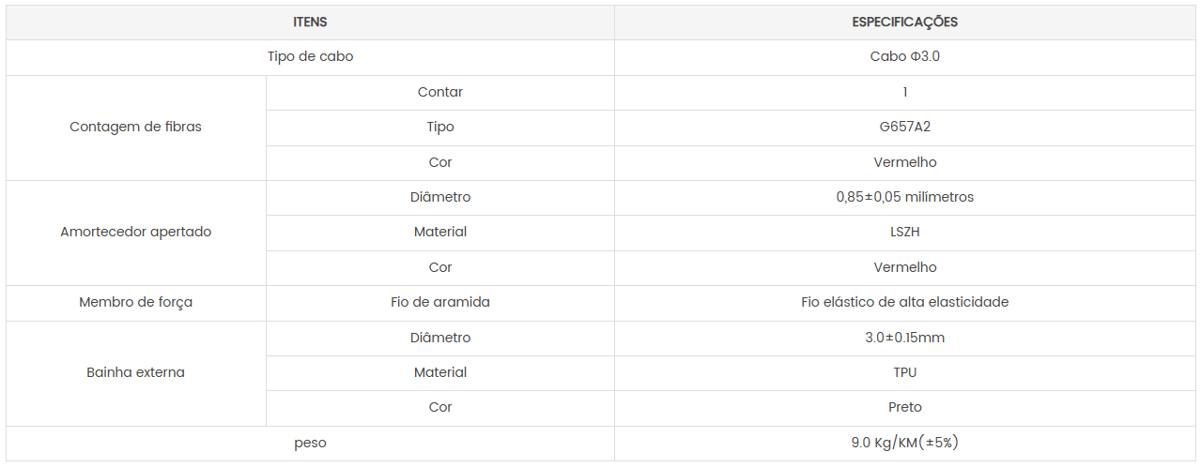Click the Preto color value

click(904, 407)
